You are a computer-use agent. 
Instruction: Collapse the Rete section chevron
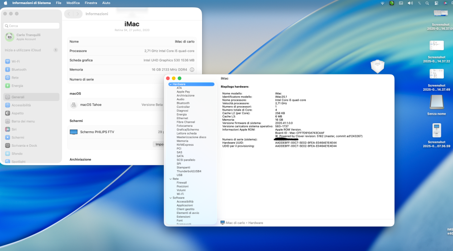coord(170,179)
